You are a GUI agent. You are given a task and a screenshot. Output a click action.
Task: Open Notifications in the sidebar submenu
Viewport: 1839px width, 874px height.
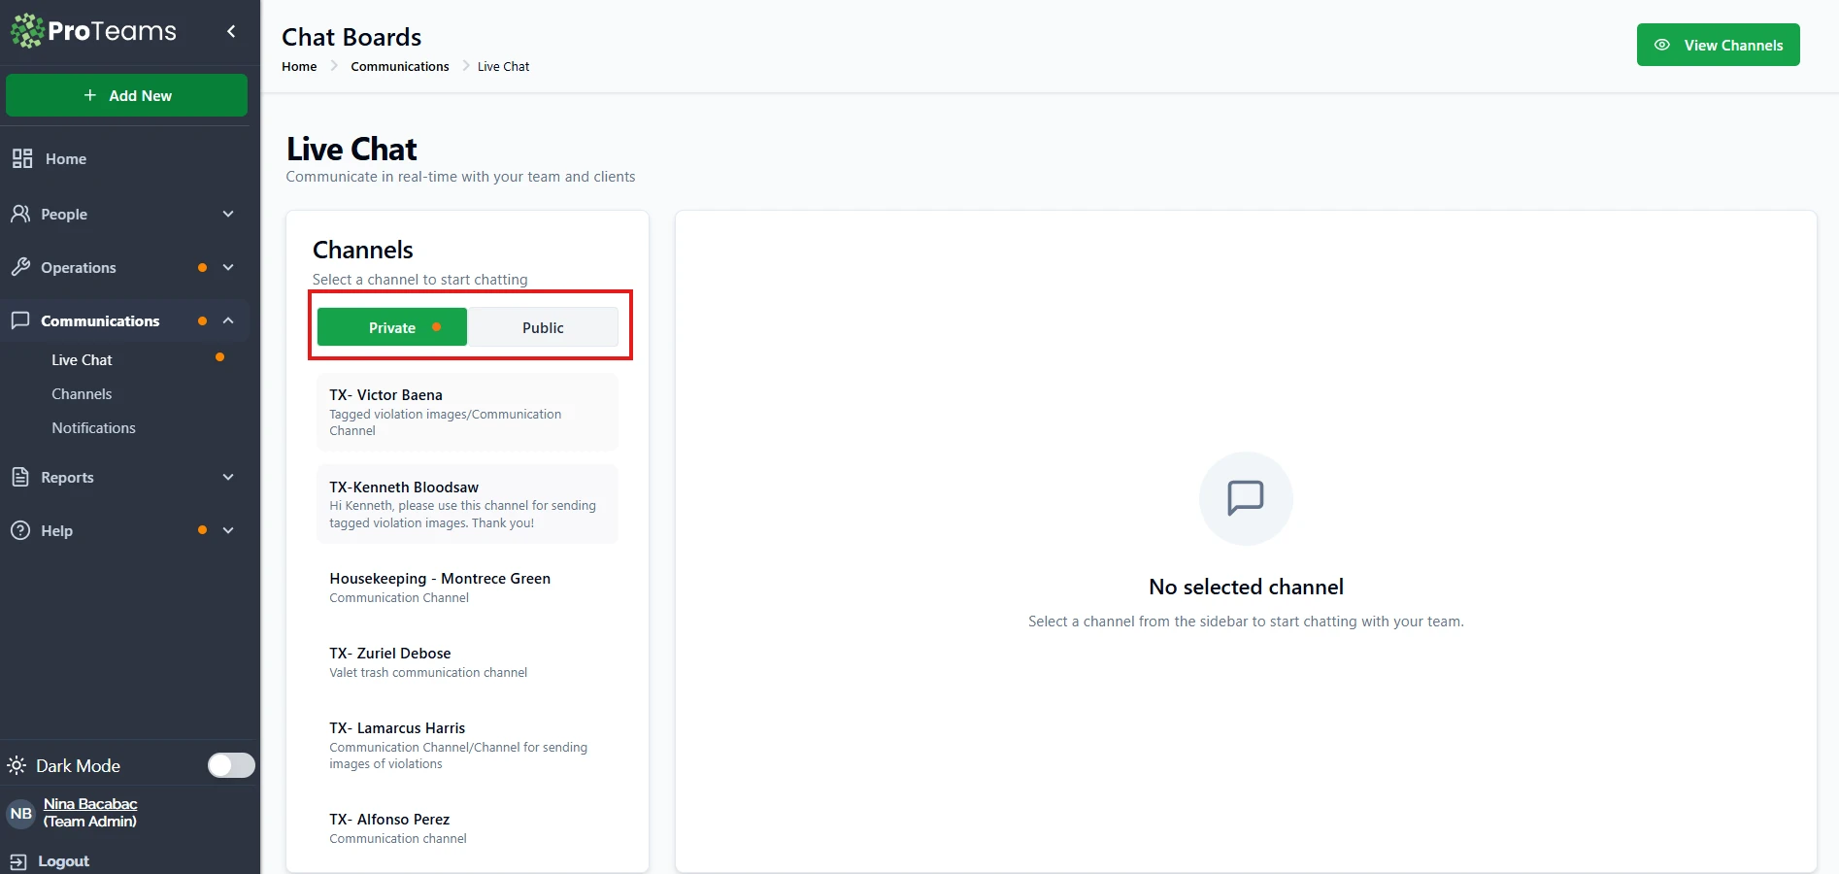point(93,428)
